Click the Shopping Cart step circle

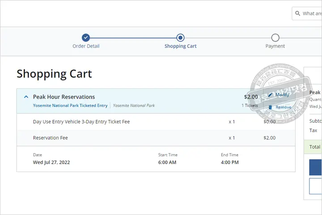point(180,38)
